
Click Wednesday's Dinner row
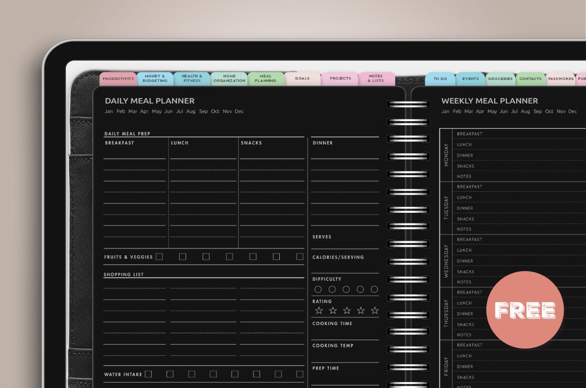[x=520, y=261]
